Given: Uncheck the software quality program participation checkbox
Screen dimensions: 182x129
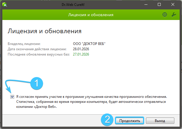Looking at the screenshot, I should pyautogui.click(x=12, y=96).
